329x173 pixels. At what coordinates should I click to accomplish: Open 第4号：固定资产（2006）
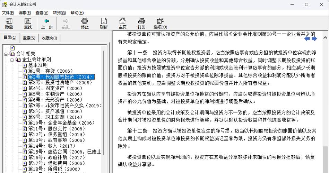[55, 88]
